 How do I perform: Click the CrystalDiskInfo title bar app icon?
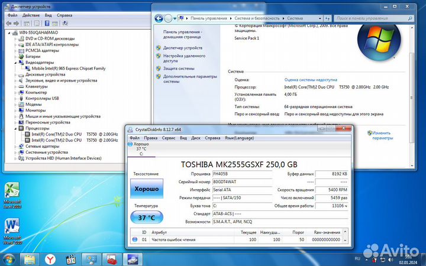[130, 129]
